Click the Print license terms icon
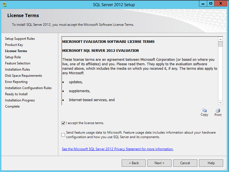 pyautogui.click(x=218, y=110)
